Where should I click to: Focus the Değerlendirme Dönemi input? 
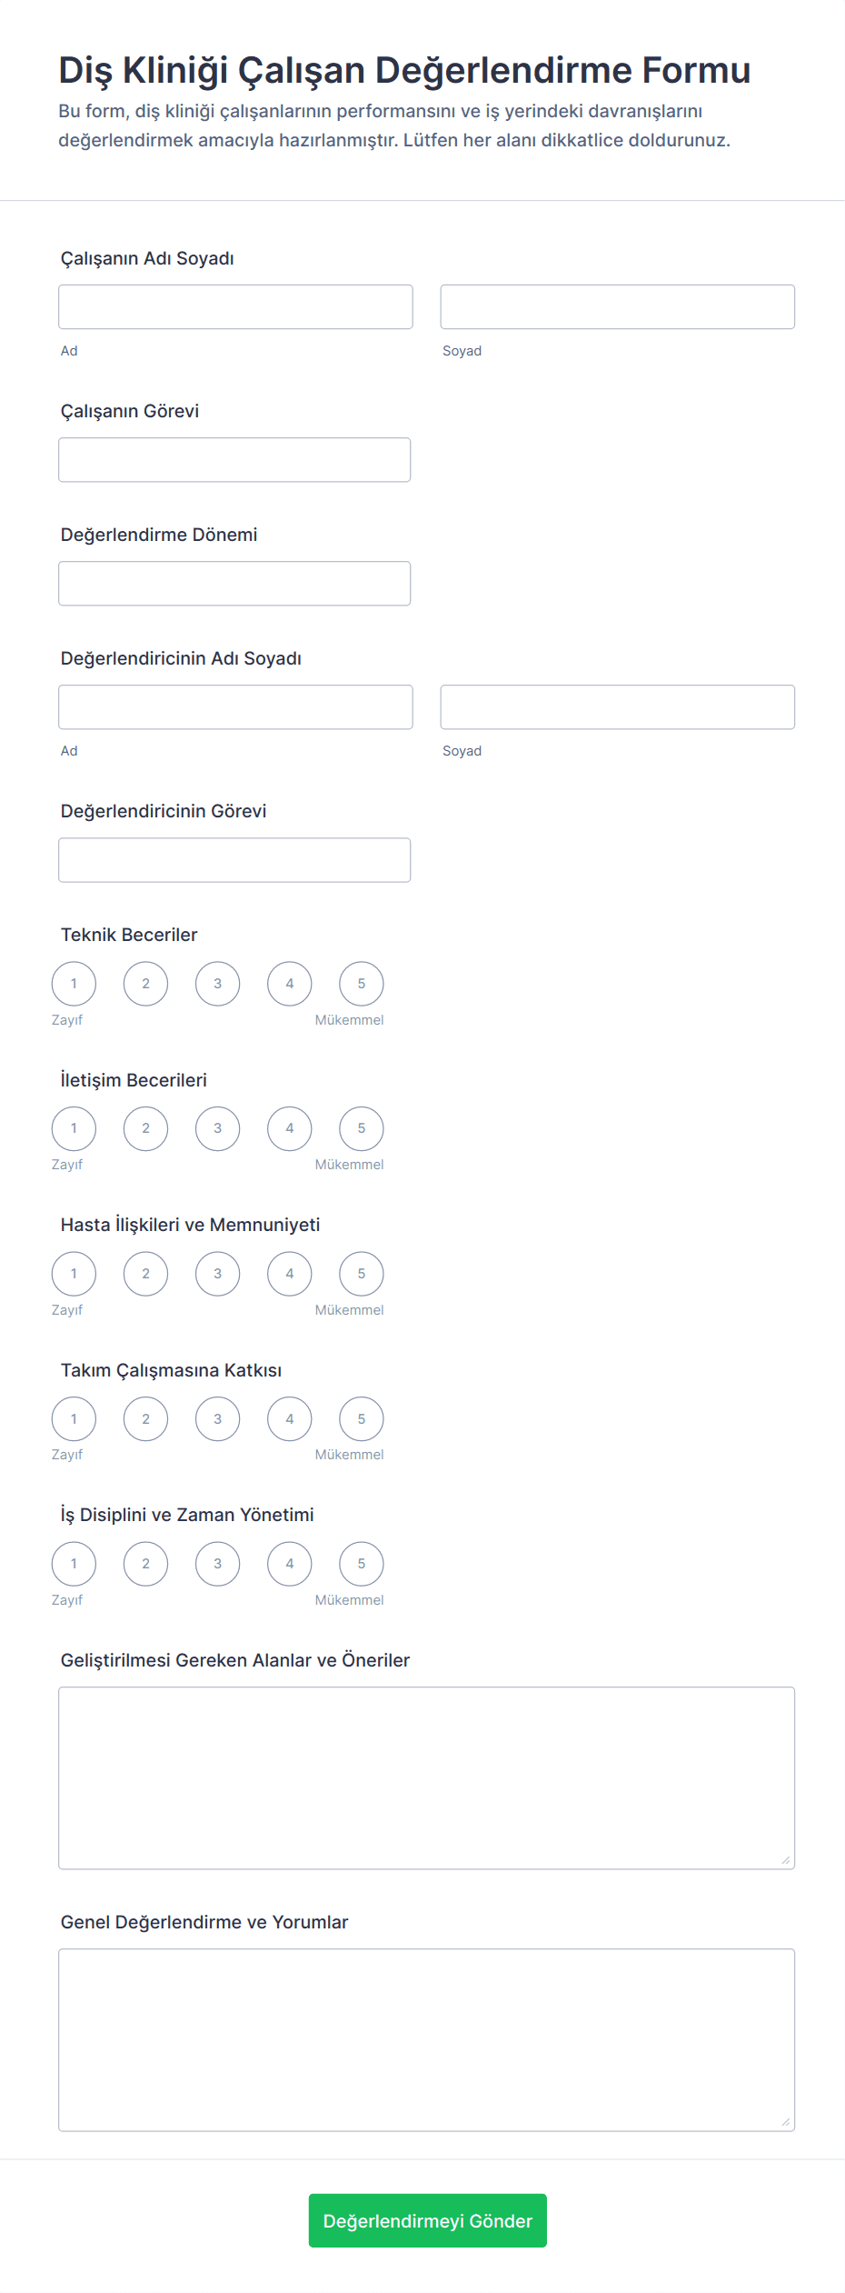click(234, 584)
